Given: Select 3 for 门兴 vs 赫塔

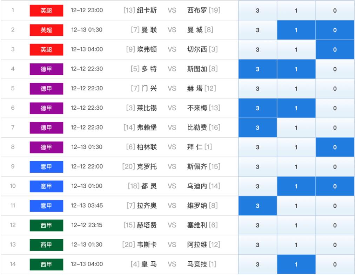Looking at the screenshot, I should coord(257,89).
